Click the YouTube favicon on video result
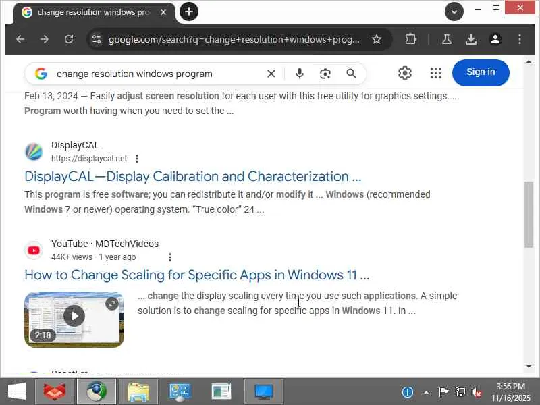 [x=34, y=250]
